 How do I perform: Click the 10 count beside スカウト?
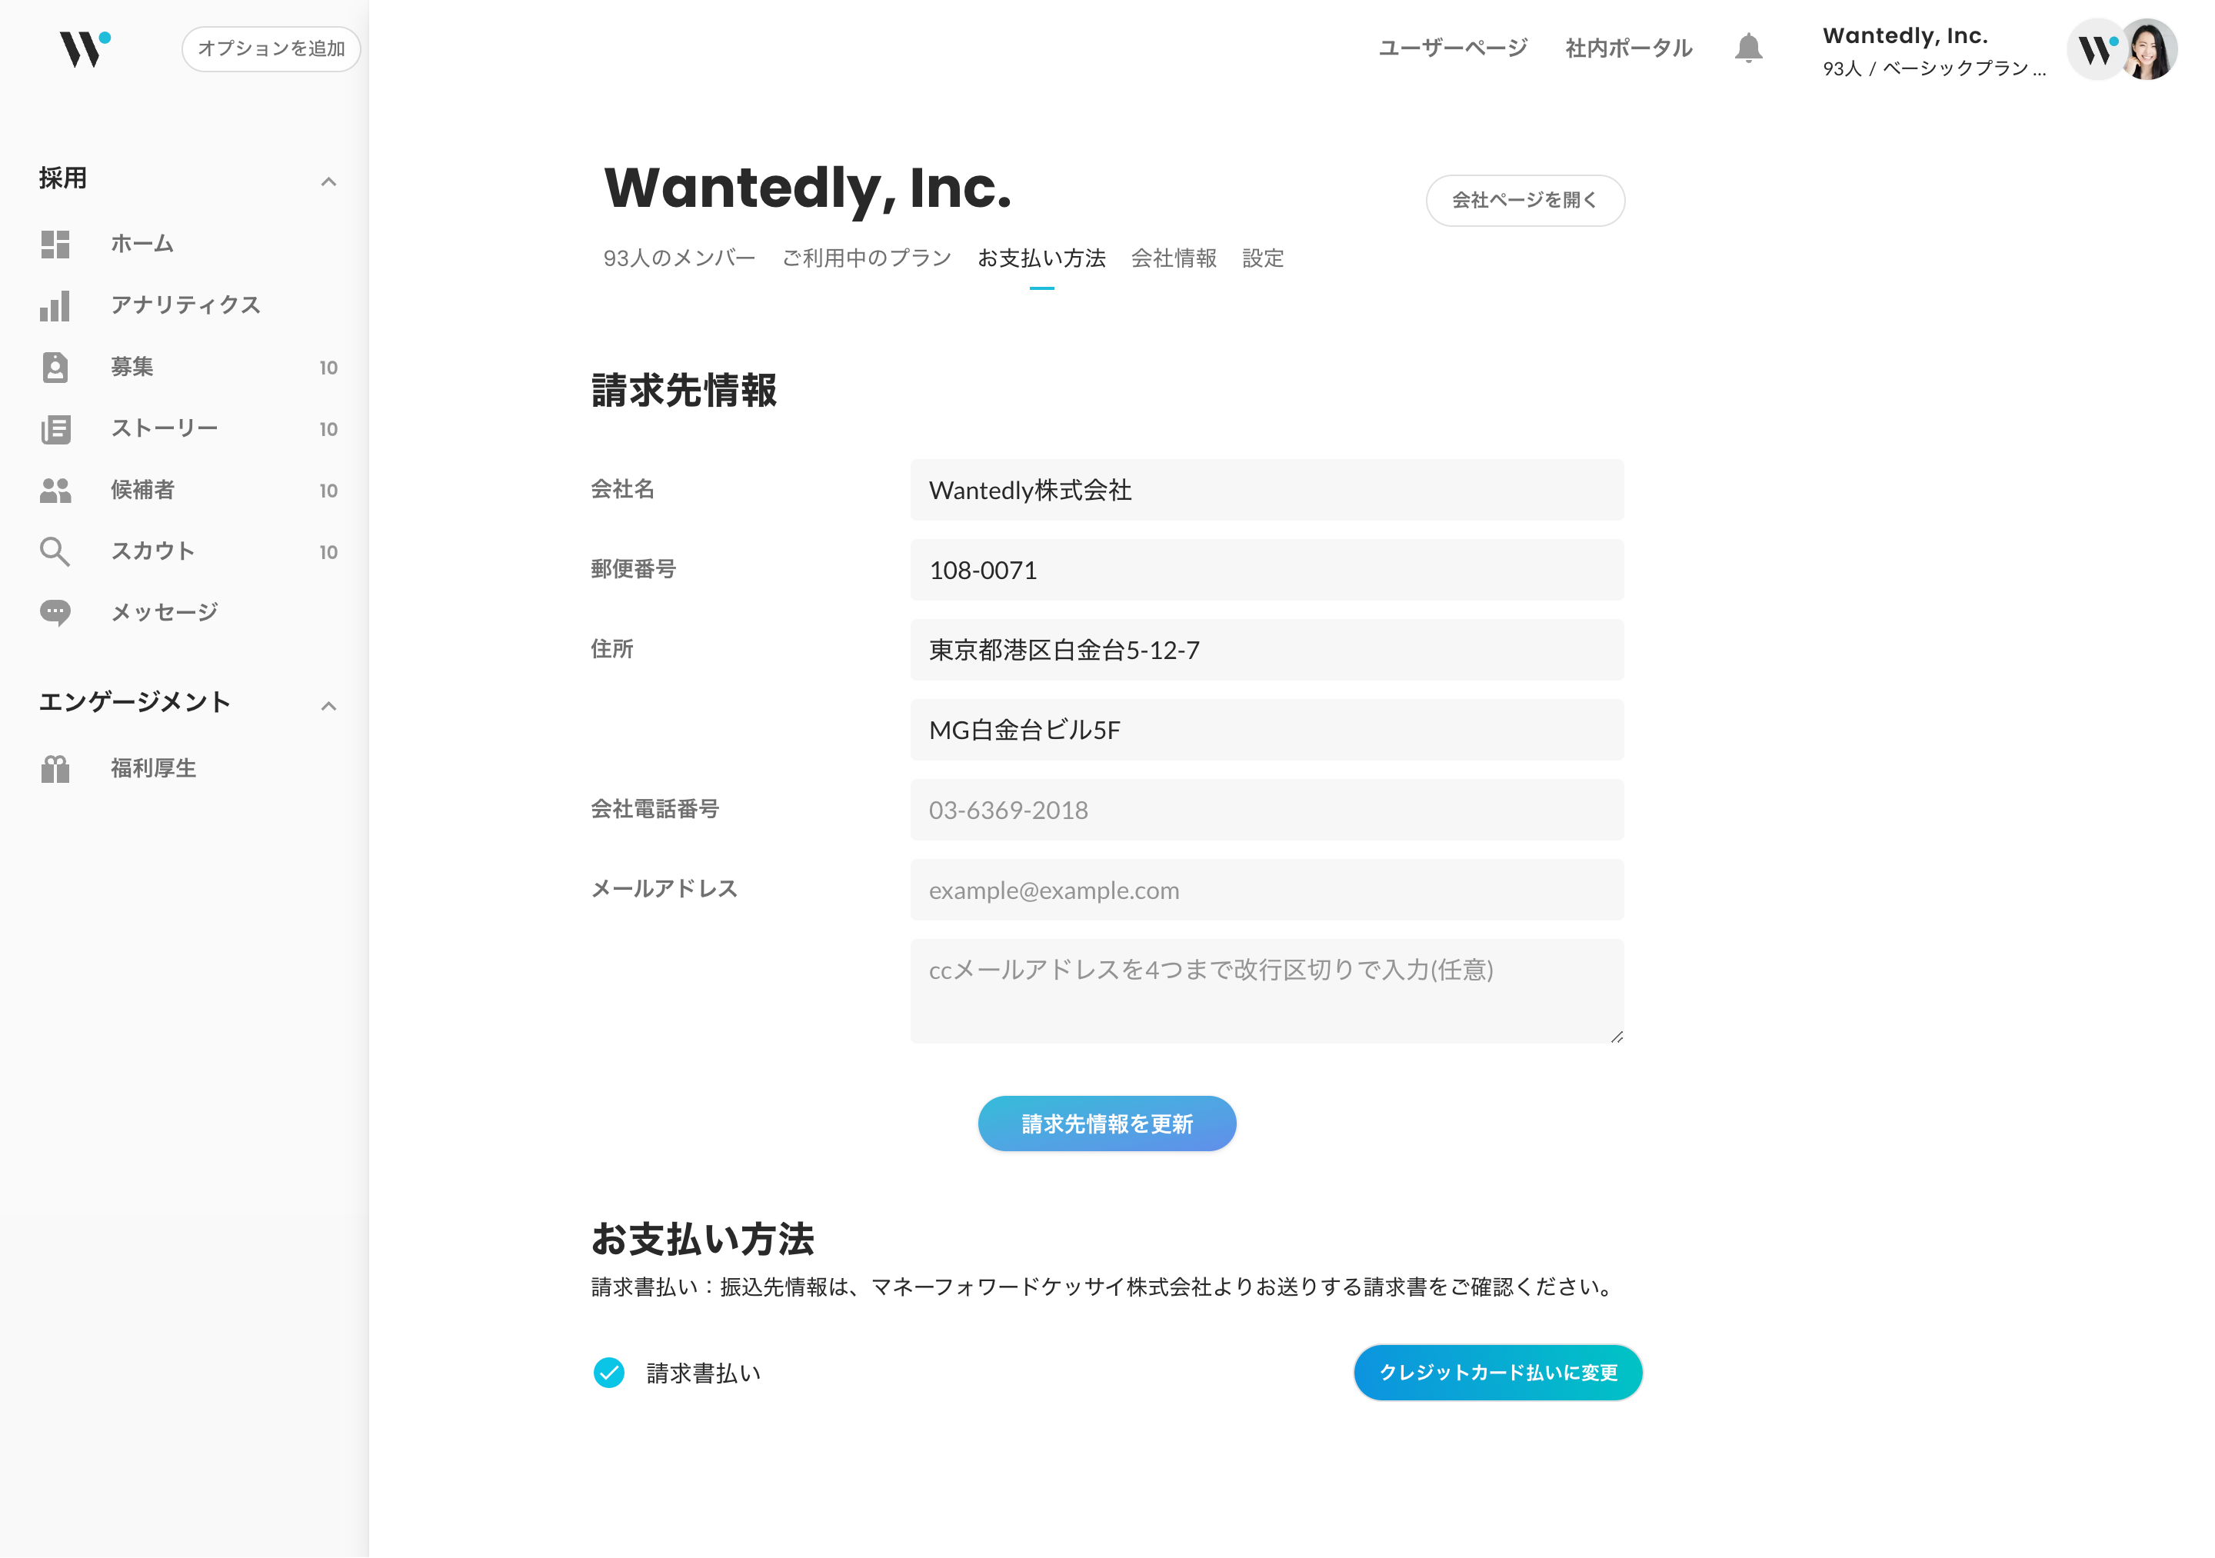click(x=328, y=552)
